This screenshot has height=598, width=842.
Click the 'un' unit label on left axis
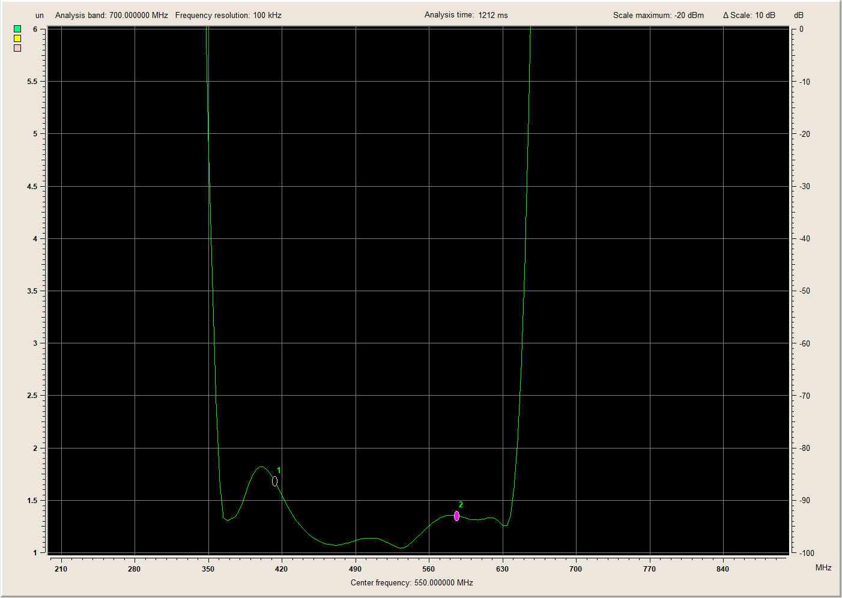[40, 15]
